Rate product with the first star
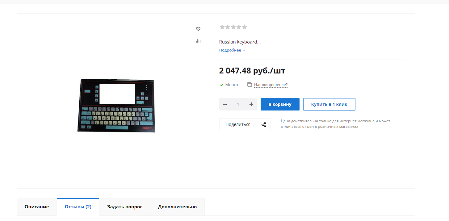This screenshot has height=221, width=449. pyautogui.click(x=222, y=27)
